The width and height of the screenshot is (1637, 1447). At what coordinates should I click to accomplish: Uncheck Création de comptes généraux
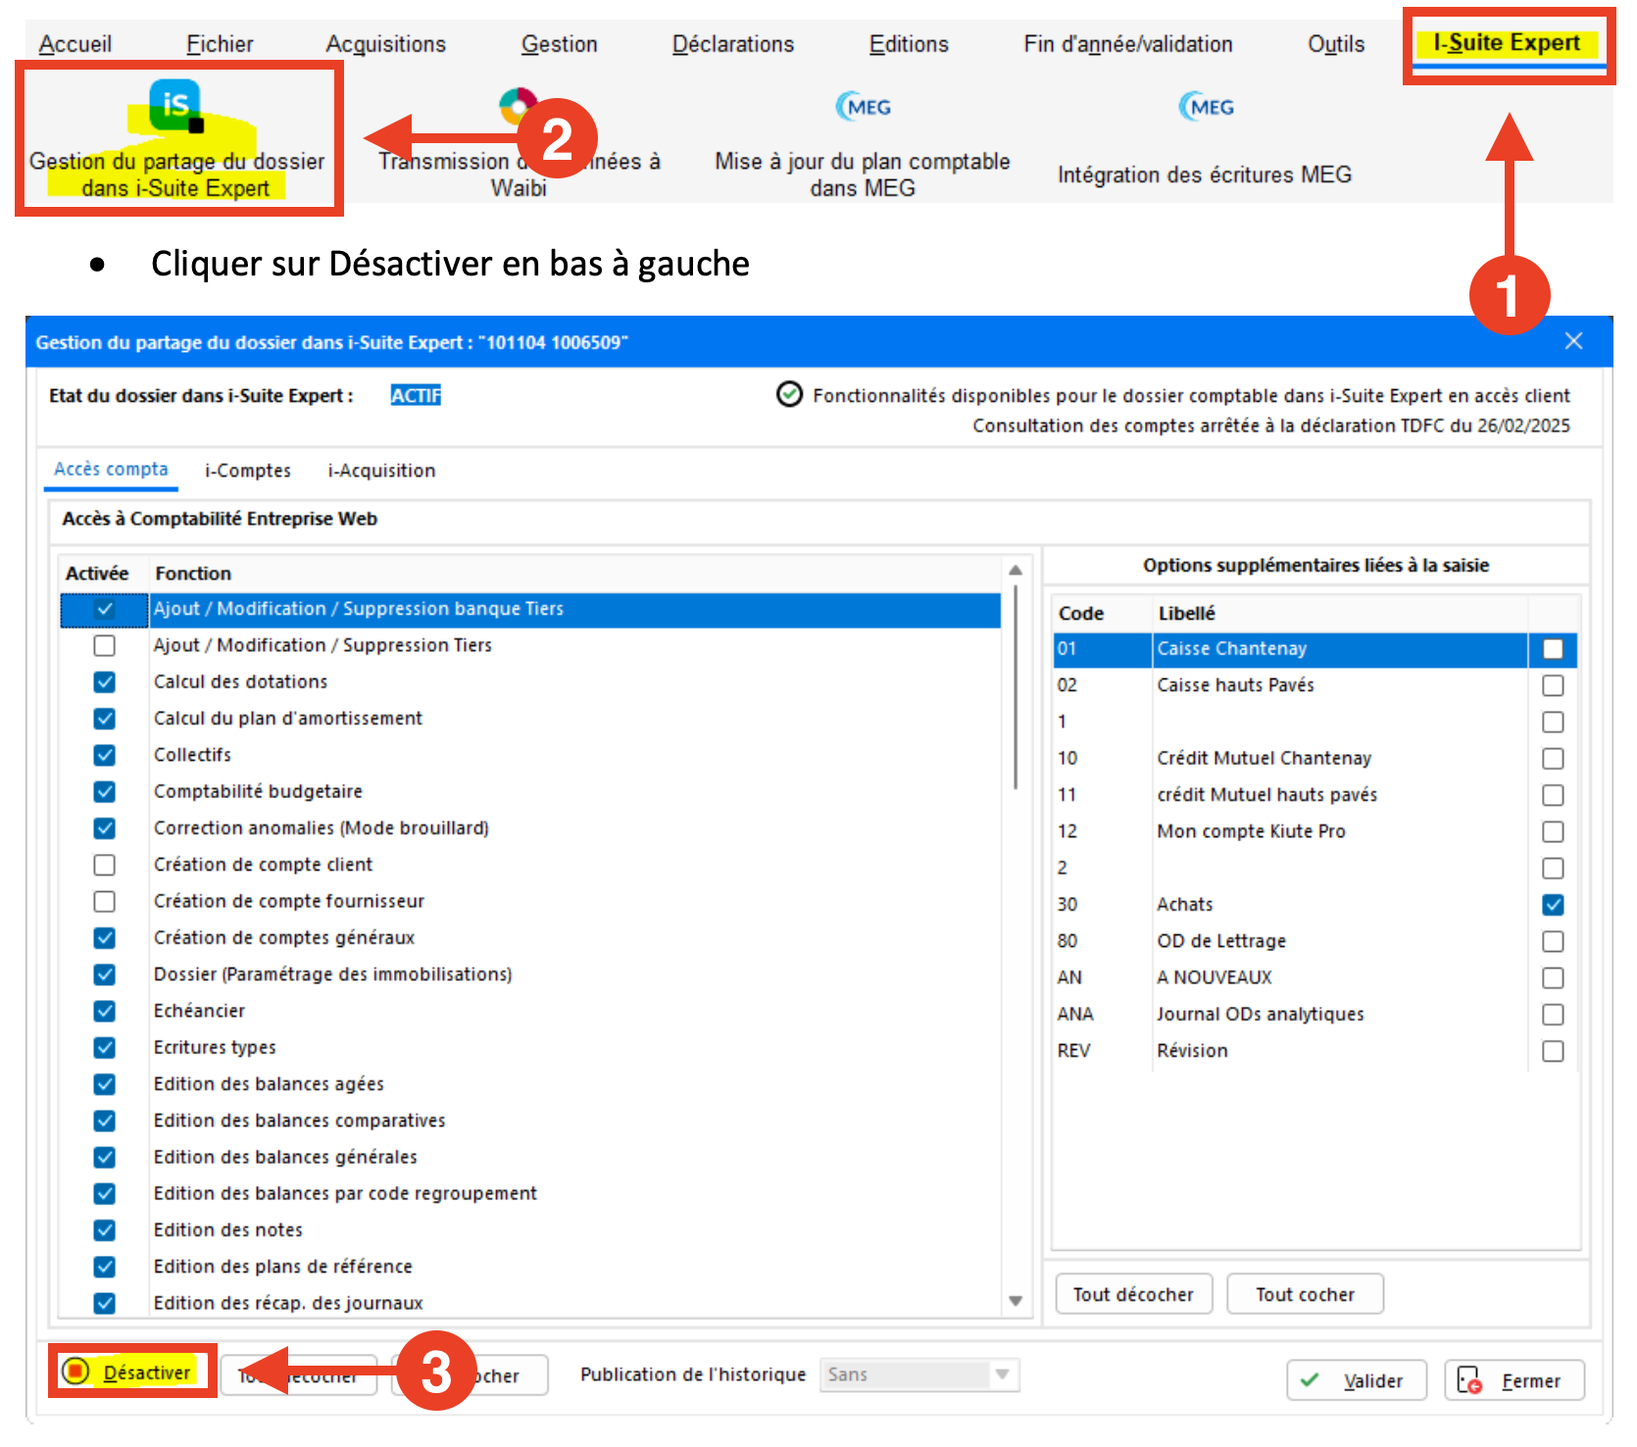(105, 938)
